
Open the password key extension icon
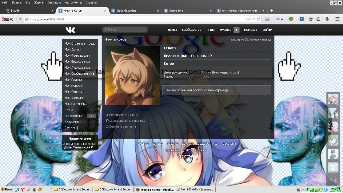point(302,19)
